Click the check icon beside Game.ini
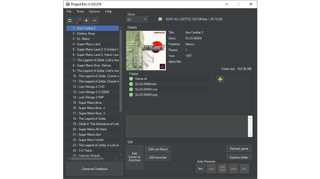The height and width of the screenshot is (179, 320). pos(131,79)
